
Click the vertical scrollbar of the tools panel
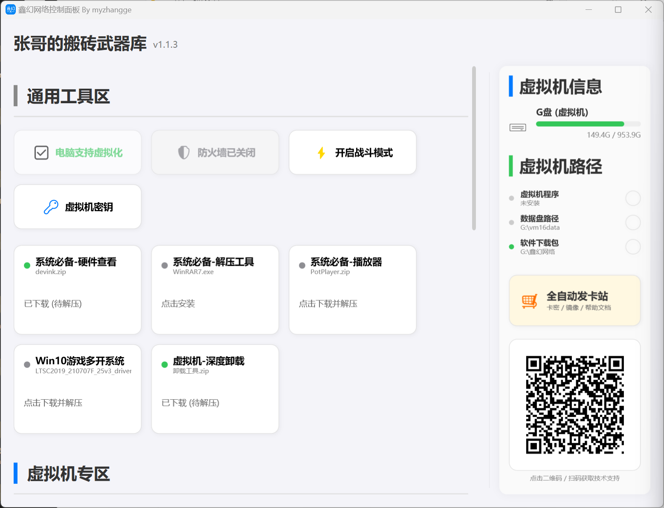[x=474, y=148]
